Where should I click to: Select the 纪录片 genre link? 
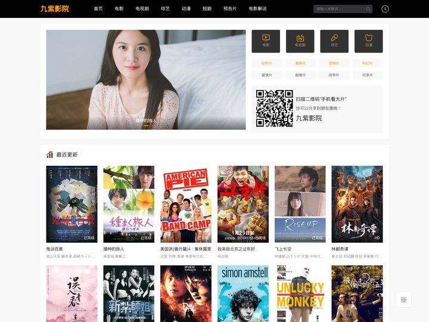[x=368, y=75]
